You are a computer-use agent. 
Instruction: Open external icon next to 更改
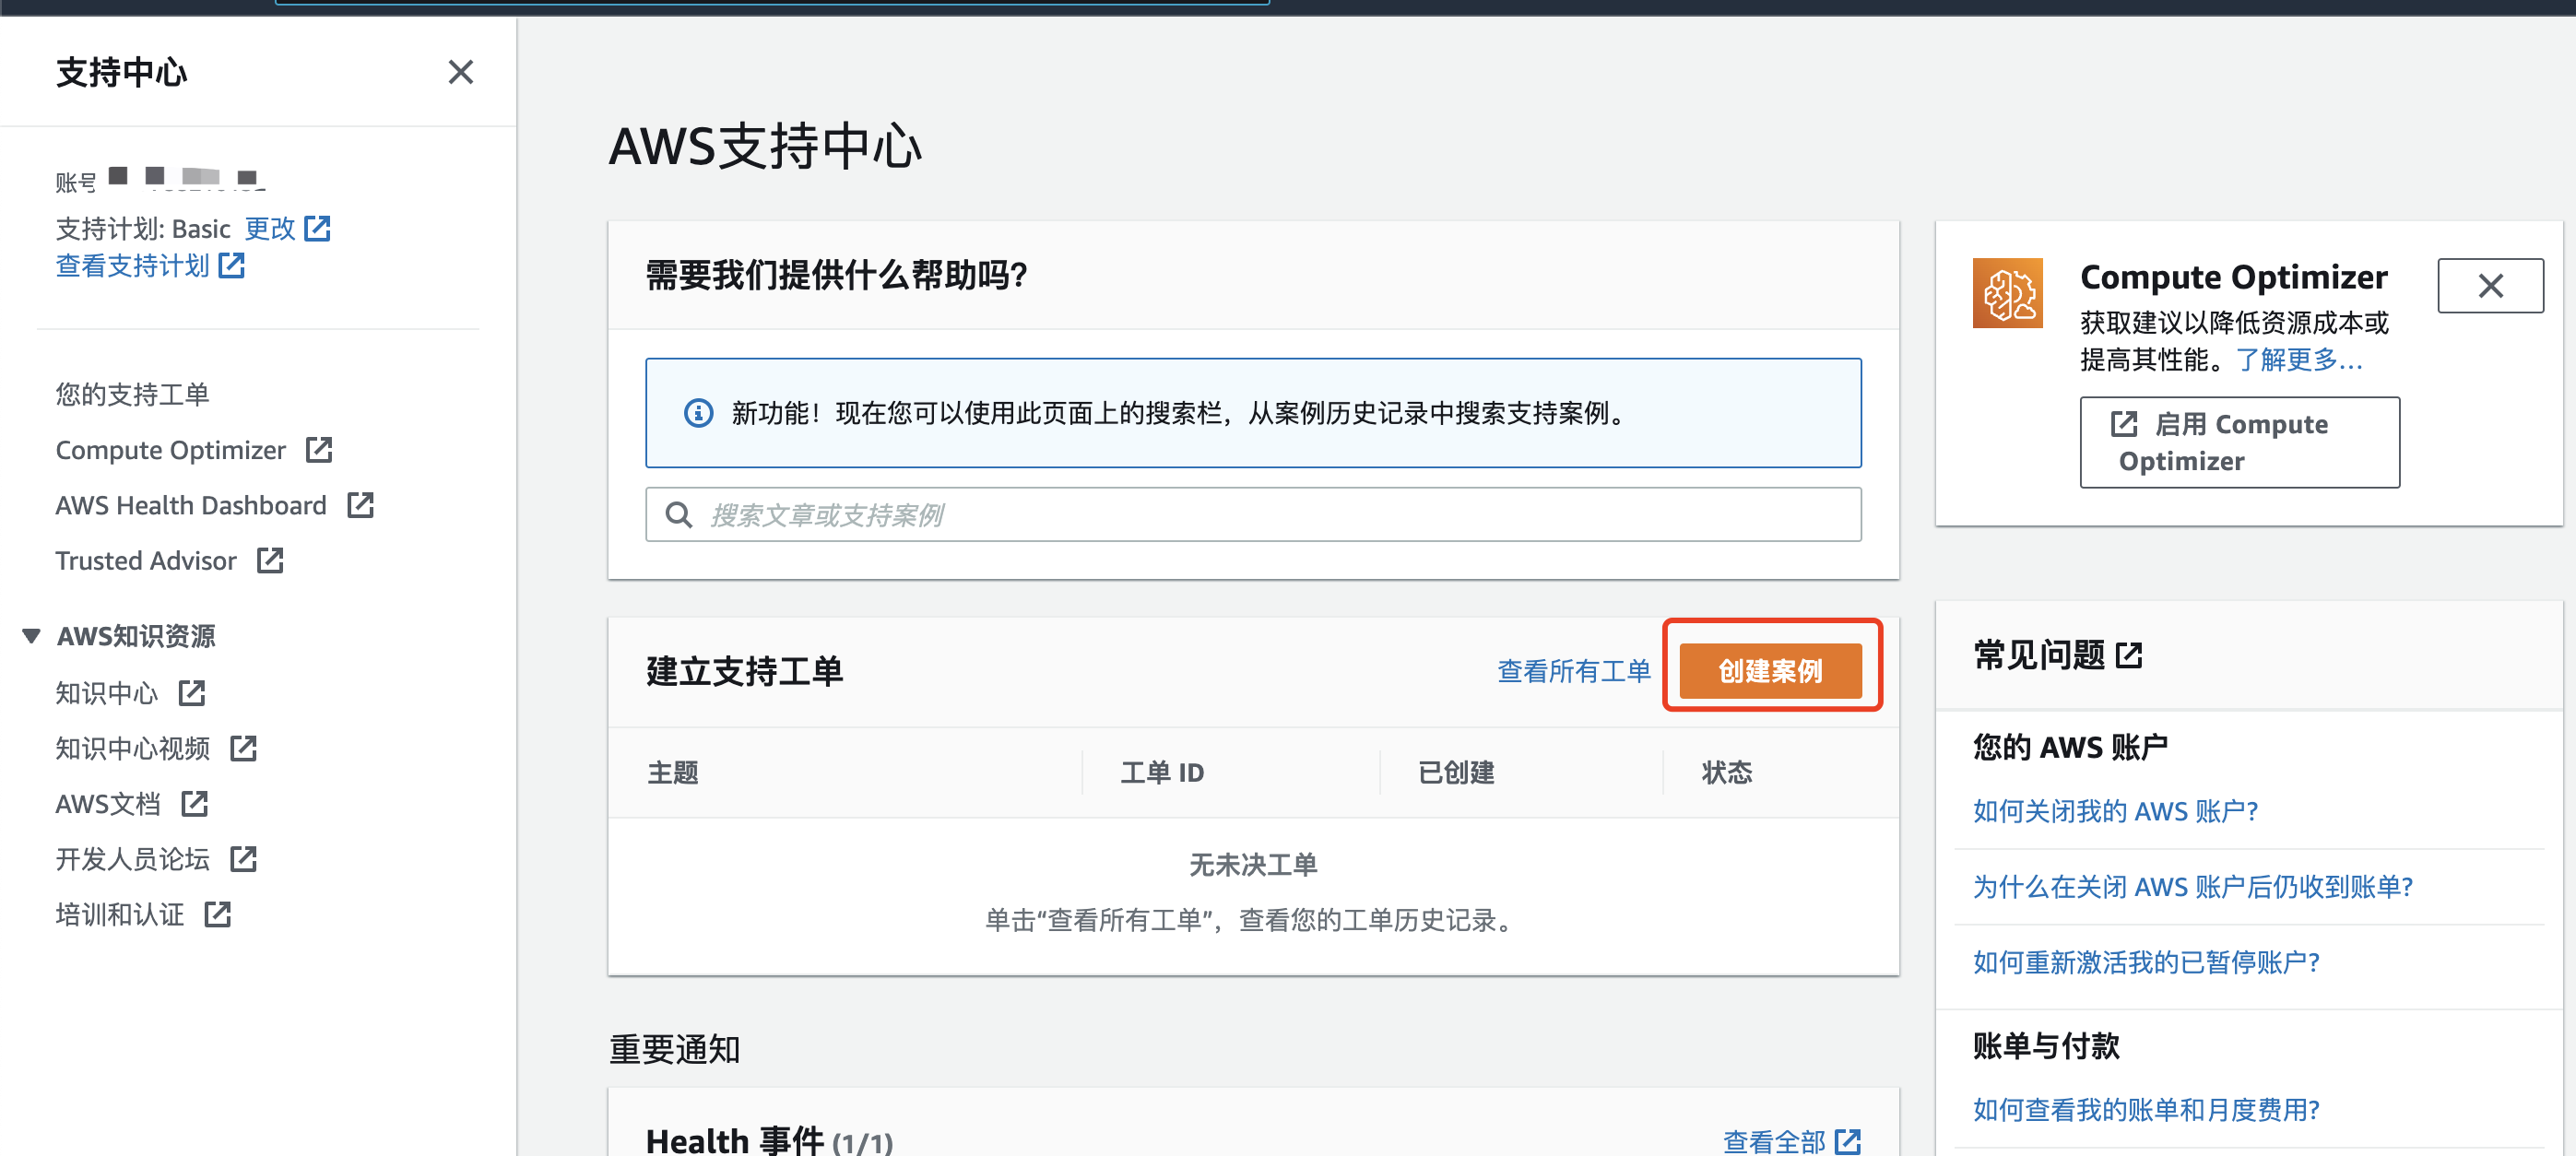tap(317, 228)
